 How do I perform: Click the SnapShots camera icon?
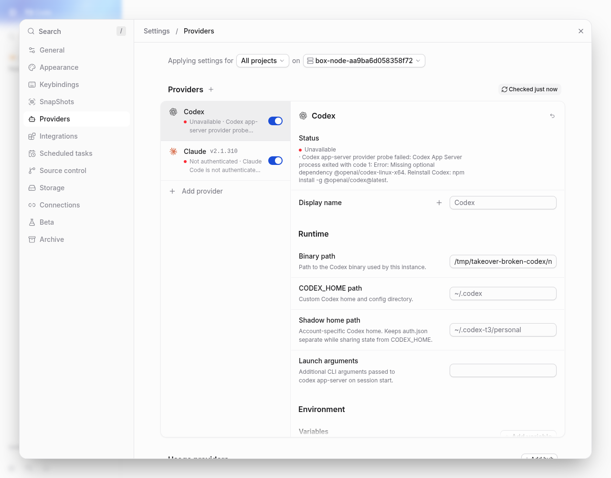pos(32,102)
